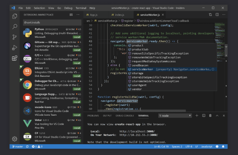The width and height of the screenshot is (238, 155).
Task: Change indentation via Spaces: 2
Action: [177, 146]
